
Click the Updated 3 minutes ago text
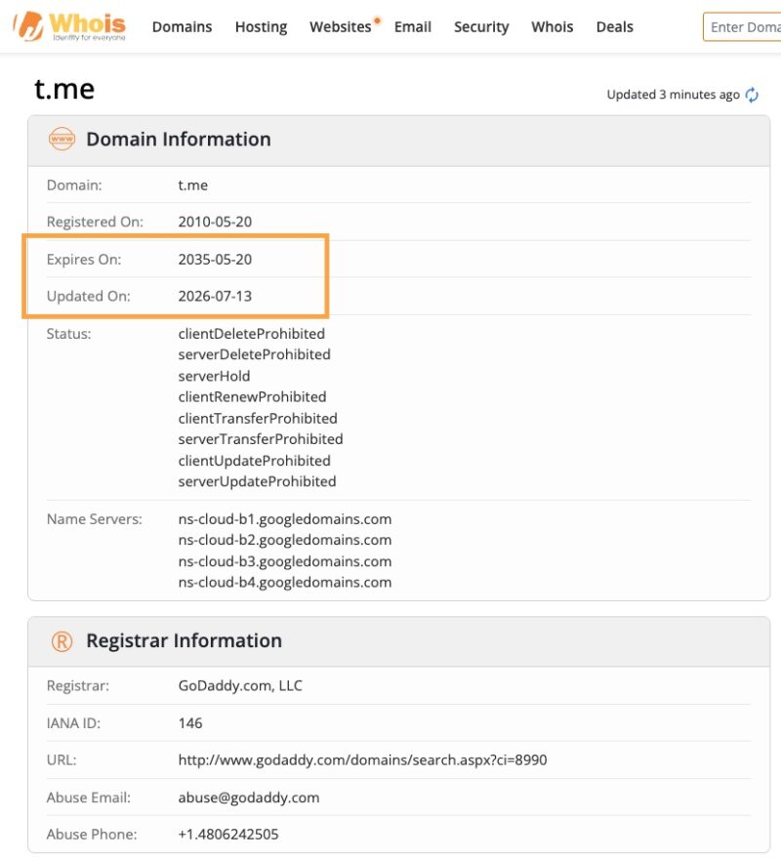[x=673, y=95]
